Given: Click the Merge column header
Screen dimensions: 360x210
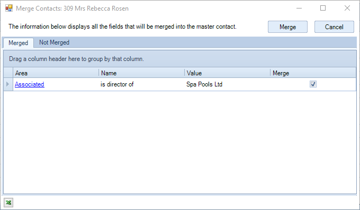Looking at the screenshot, I should pyautogui.click(x=313, y=73).
